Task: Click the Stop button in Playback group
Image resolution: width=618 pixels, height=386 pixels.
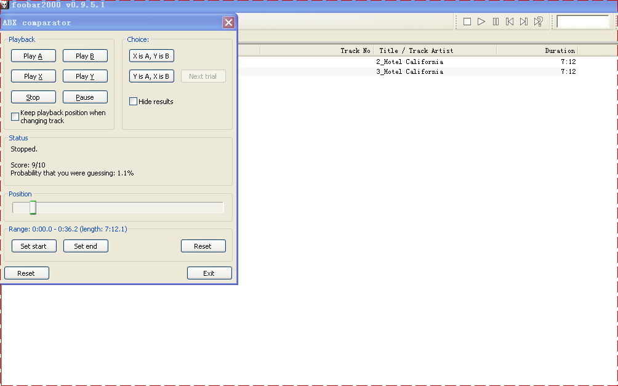Action: coord(33,97)
